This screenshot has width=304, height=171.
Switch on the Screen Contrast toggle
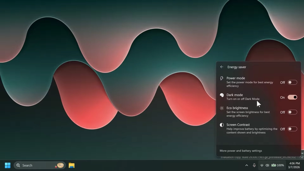[x=292, y=129]
